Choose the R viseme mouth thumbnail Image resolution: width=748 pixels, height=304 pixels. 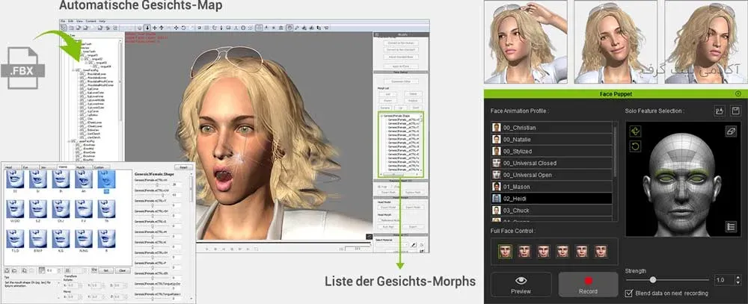[106, 239]
